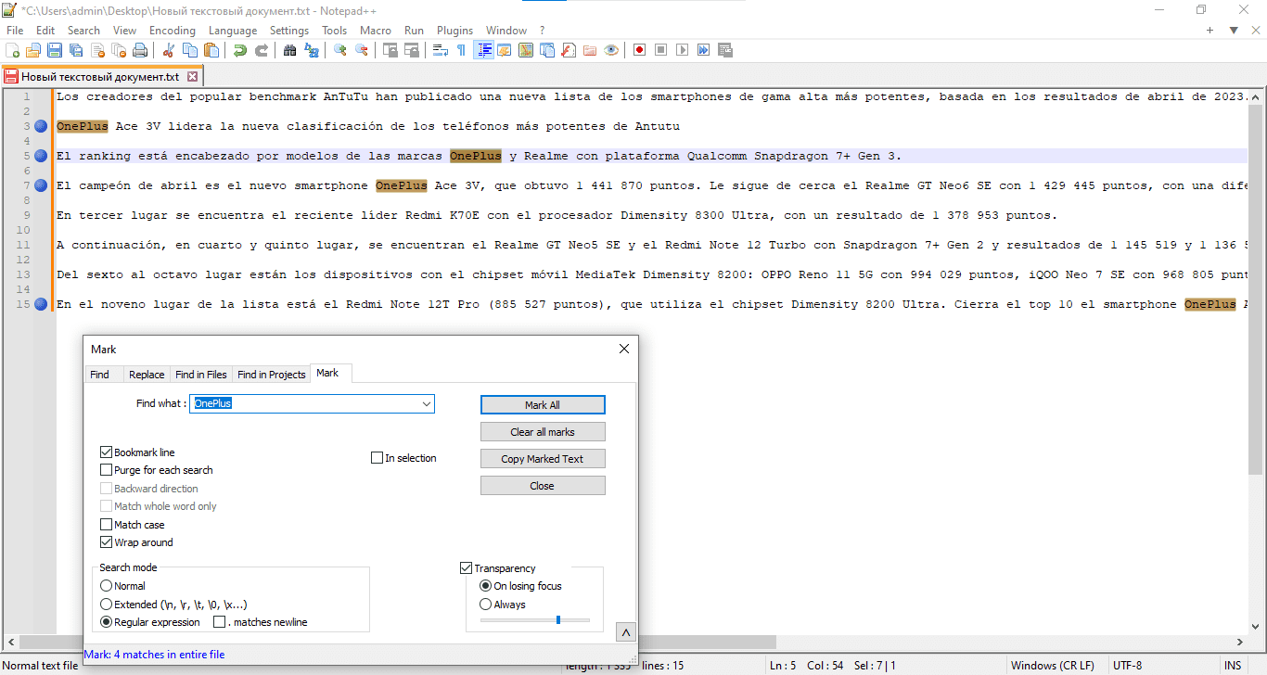This screenshot has height=675, width=1267.
Task: Open the Language menu
Action: (x=233, y=31)
